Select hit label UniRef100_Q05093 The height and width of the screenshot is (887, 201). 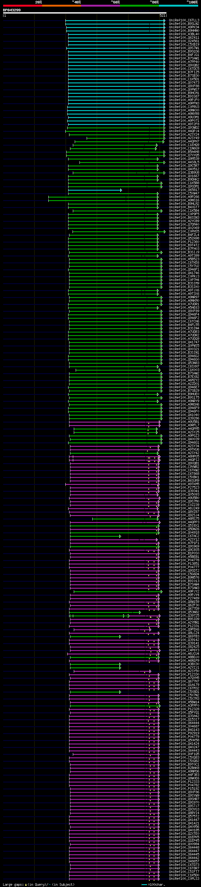[x=184, y=494]
